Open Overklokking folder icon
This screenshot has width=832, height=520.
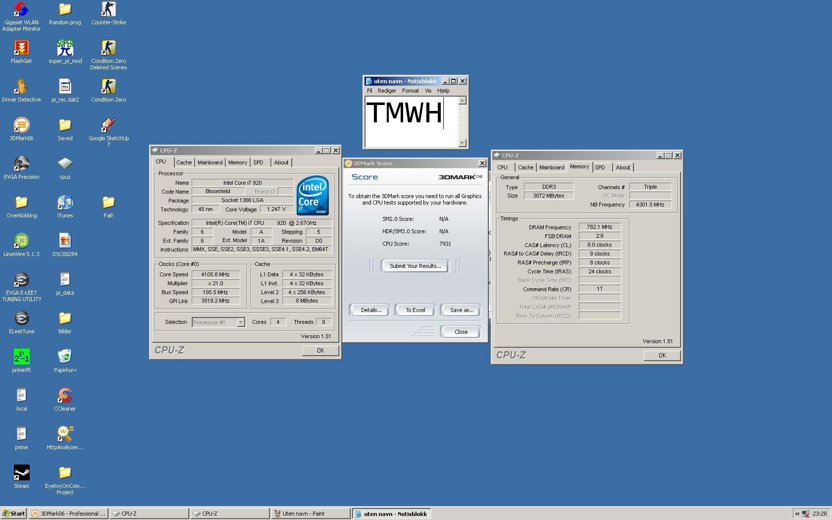21,207
